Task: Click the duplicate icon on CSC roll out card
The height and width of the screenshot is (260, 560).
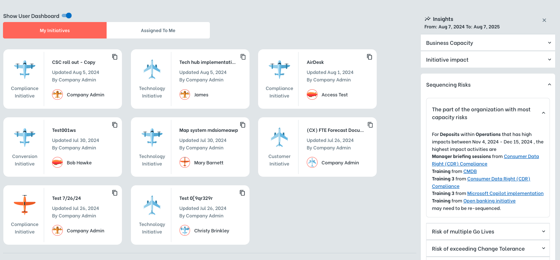Action: click(114, 57)
